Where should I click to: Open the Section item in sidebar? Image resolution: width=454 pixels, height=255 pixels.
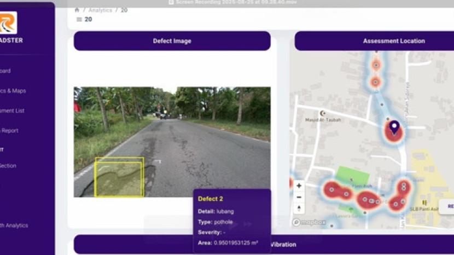point(8,166)
